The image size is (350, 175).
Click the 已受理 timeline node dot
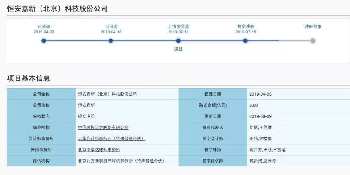pos(44,41)
